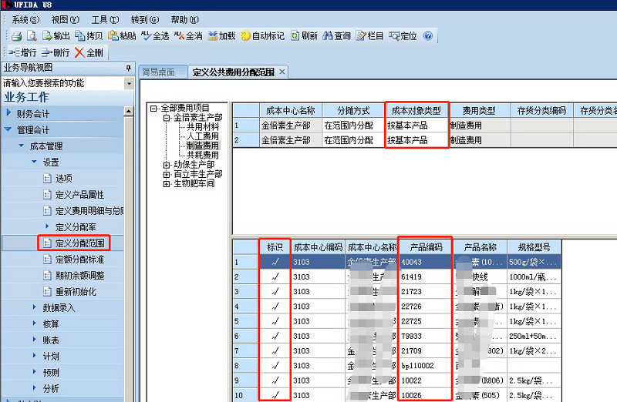Collapse 金倍素生产部 tree node
The image size is (617, 402).
[x=167, y=118]
